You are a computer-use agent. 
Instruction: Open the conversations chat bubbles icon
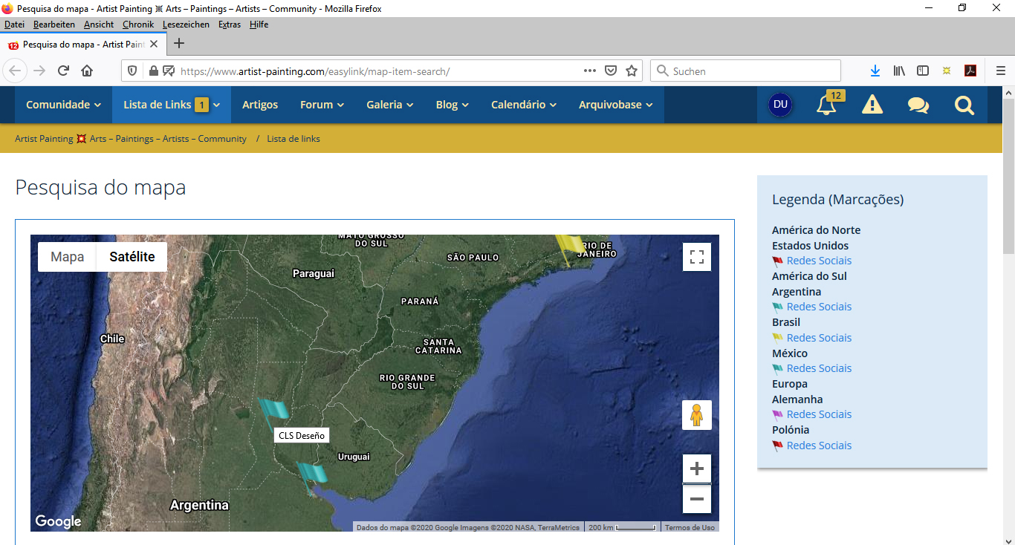pyautogui.click(x=918, y=105)
